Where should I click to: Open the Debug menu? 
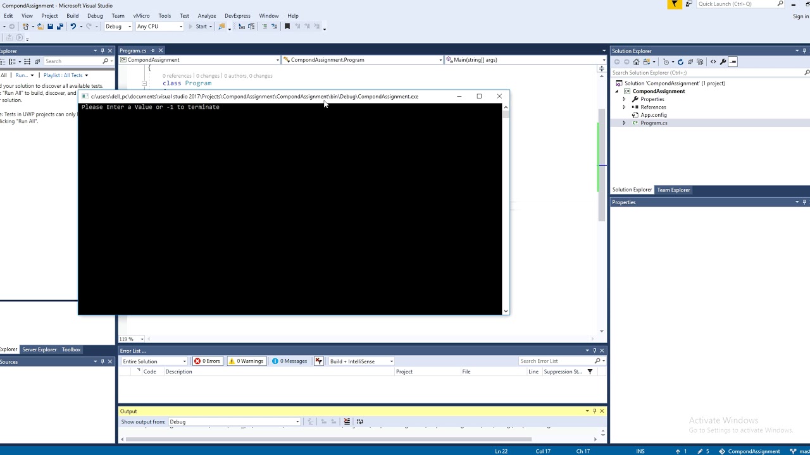click(x=95, y=16)
